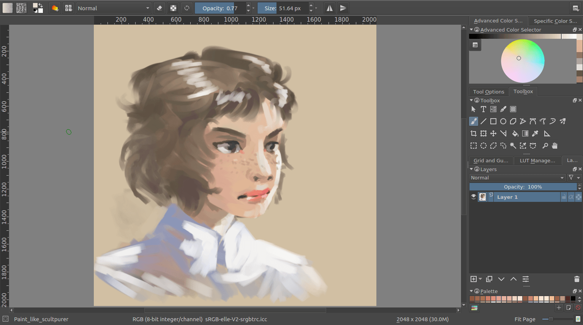Select the Contiguous magic wand selection tool
This screenshot has height=325, width=583.
pos(513,146)
